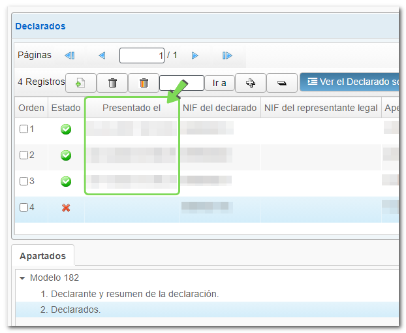This screenshot has height=333, width=406.
Task: Go to the first page of records
Action: pyautogui.click(x=70, y=55)
